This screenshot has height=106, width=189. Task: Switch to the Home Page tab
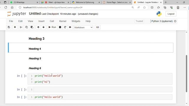(x=117, y=2)
